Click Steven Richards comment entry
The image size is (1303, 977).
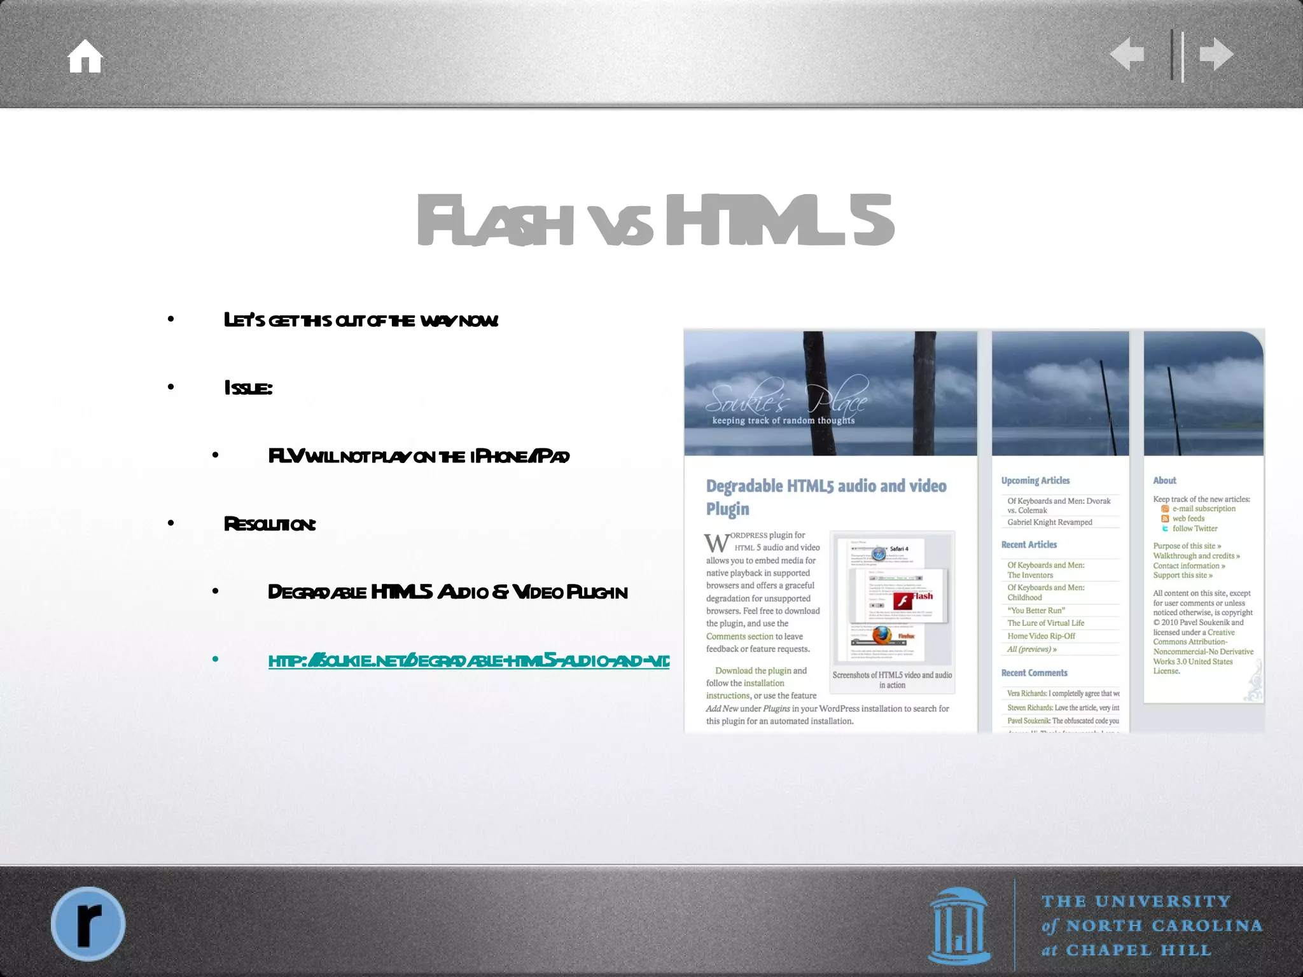point(1063,707)
